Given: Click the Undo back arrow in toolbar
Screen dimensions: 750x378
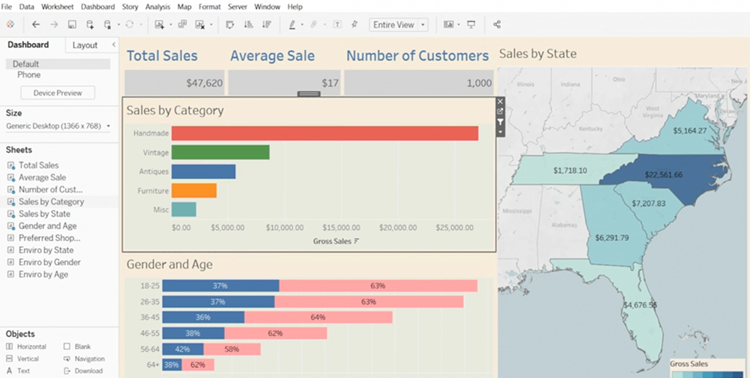Looking at the screenshot, I should (36, 25).
